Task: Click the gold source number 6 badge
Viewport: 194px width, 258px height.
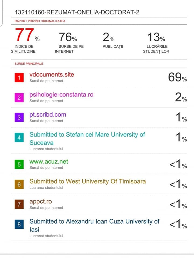Action: (19, 184)
